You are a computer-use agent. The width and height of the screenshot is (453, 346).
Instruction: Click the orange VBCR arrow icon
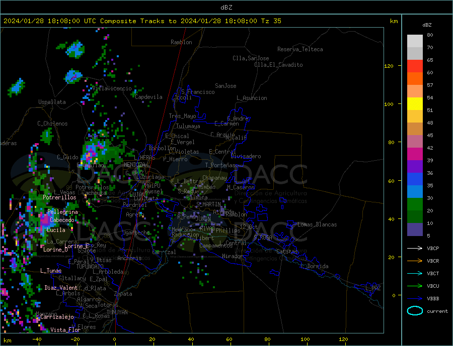(416, 261)
